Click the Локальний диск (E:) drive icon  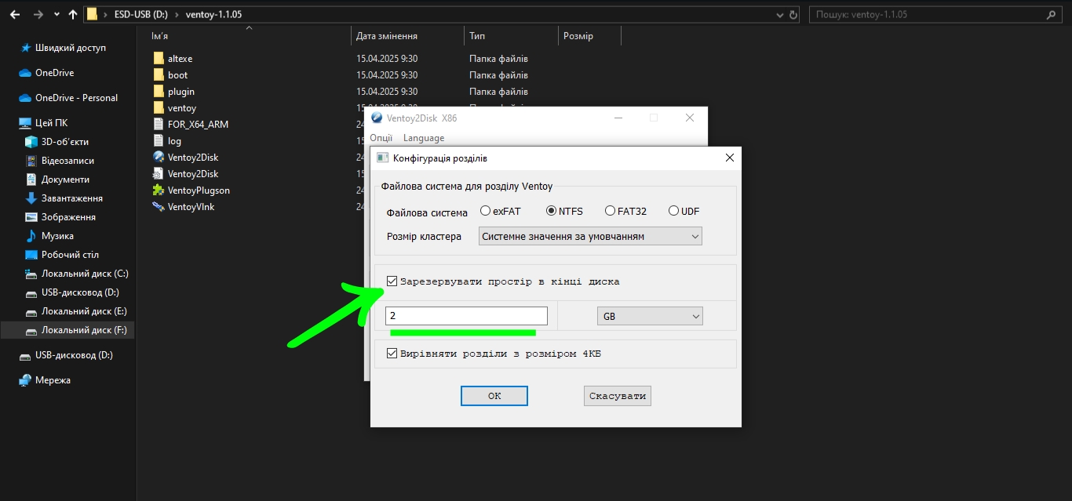[31, 311]
